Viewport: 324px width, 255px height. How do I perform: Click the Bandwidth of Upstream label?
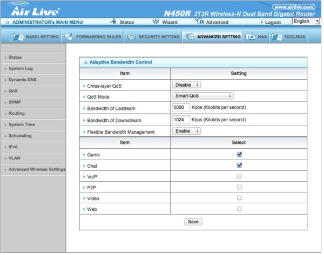coord(111,108)
